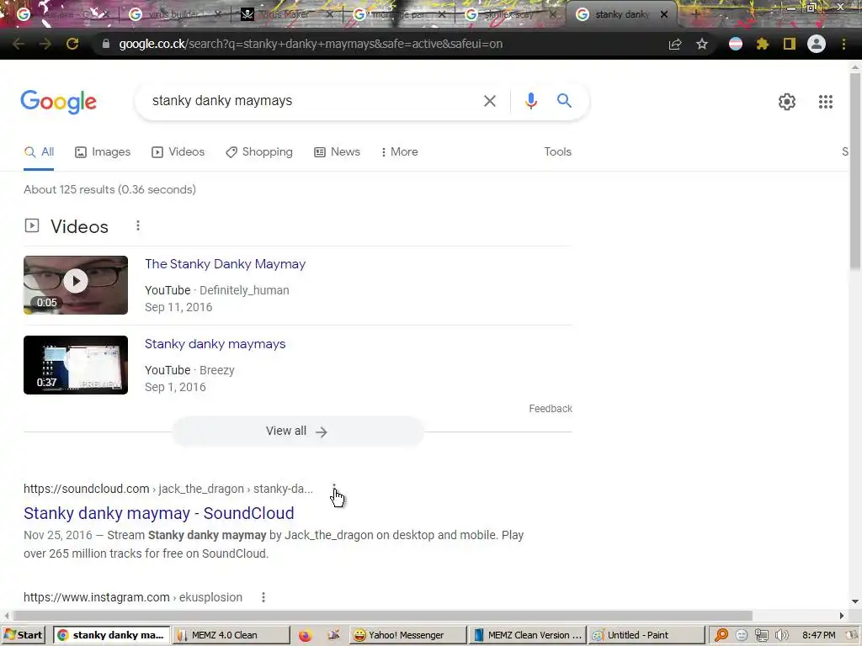Screen dimensions: 862x646
Task: Open Stanky danky maymay - SoundCloud result
Action: 159,513
